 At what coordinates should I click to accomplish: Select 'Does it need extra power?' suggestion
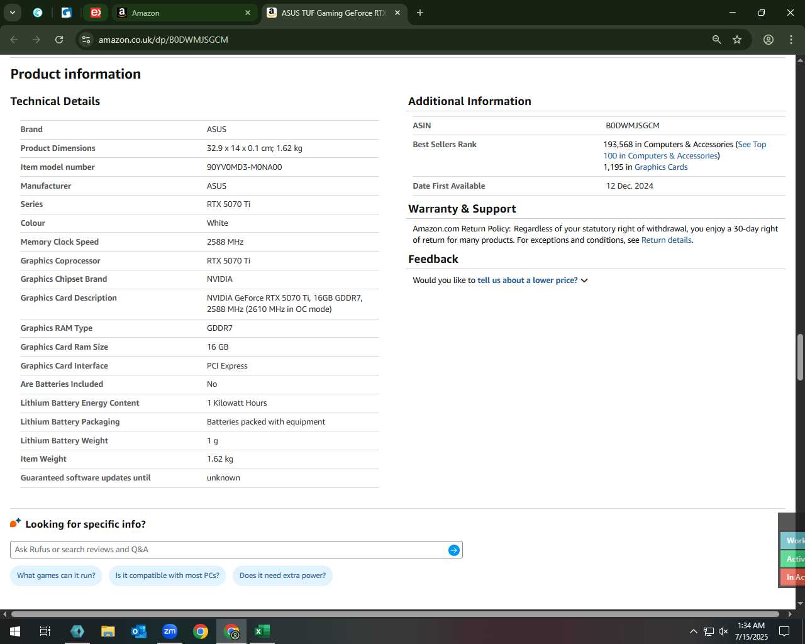click(282, 575)
